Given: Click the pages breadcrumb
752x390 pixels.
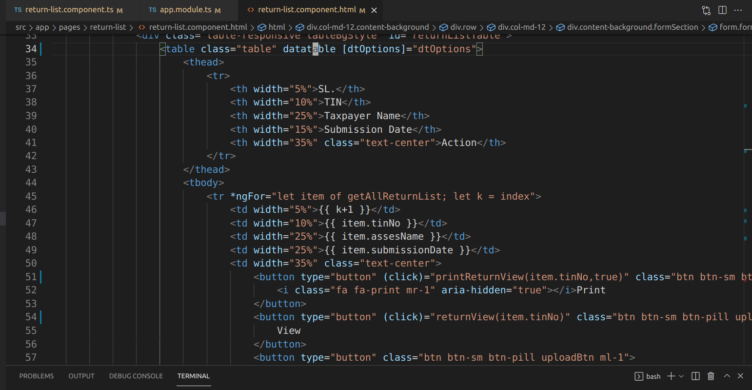Looking at the screenshot, I should coord(70,27).
